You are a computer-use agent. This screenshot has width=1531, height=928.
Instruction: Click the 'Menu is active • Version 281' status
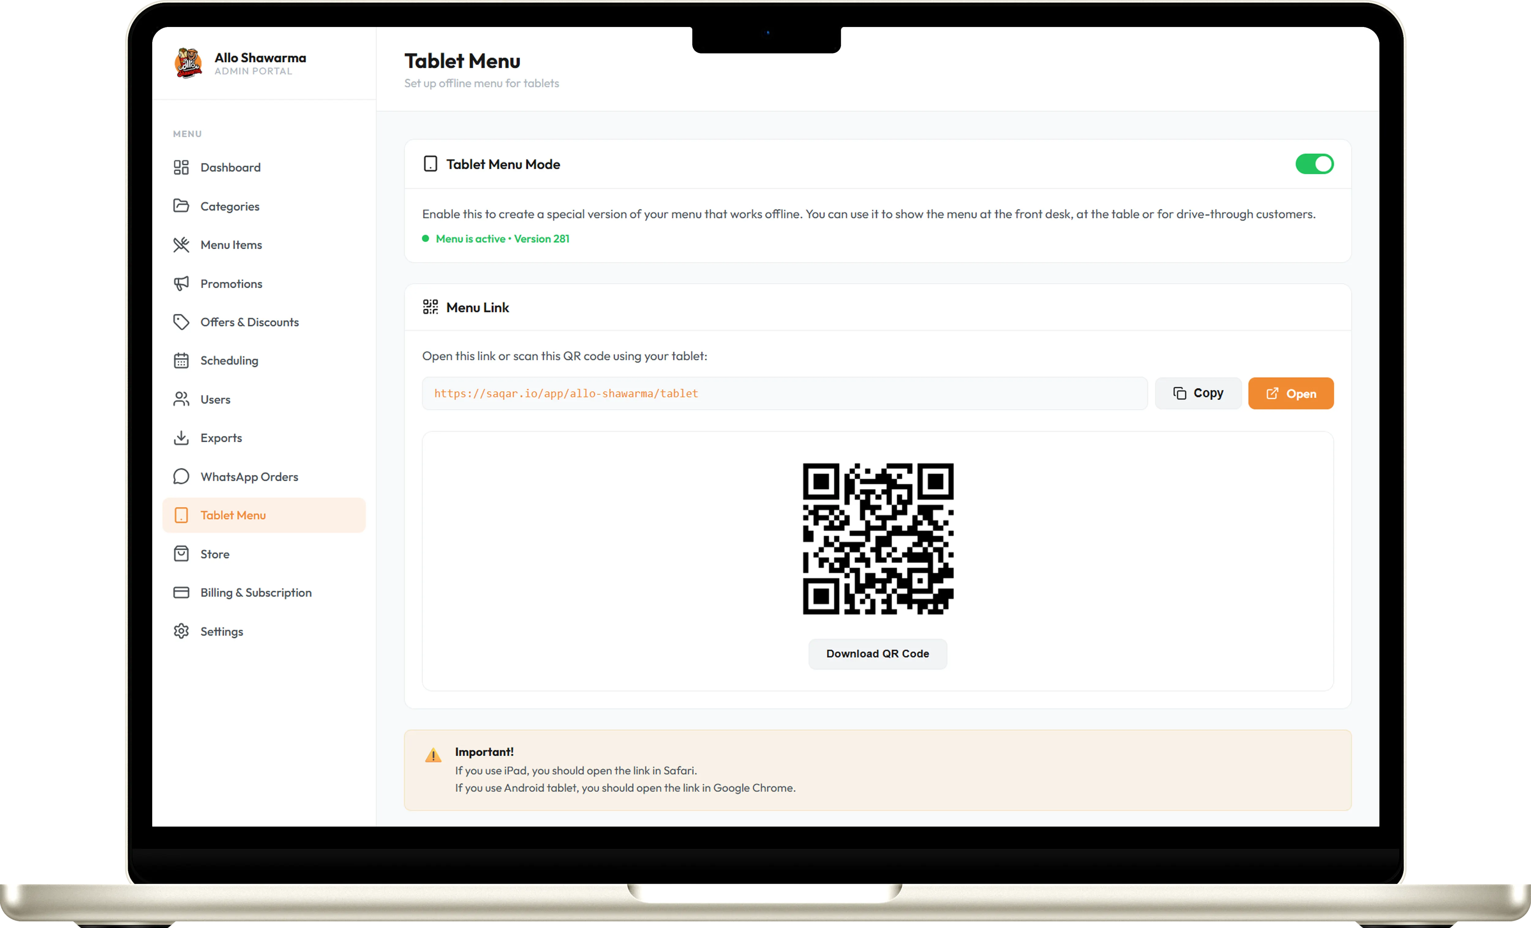pyautogui.click(x=502, y=239)
